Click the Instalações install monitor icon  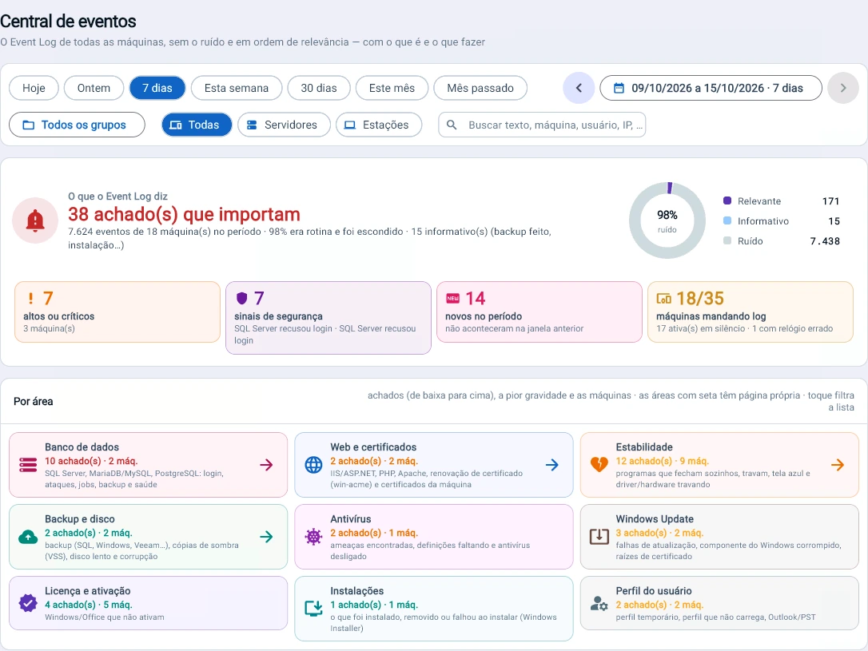(314, 609)
